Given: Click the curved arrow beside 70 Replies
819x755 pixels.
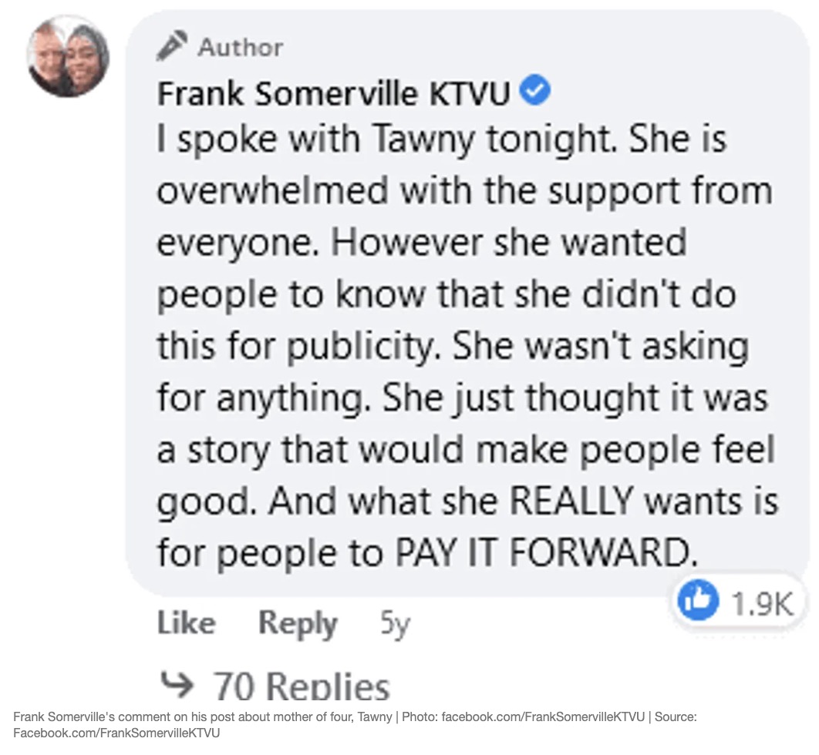Looking at the screenshot, I should click(x=177, y=683).
